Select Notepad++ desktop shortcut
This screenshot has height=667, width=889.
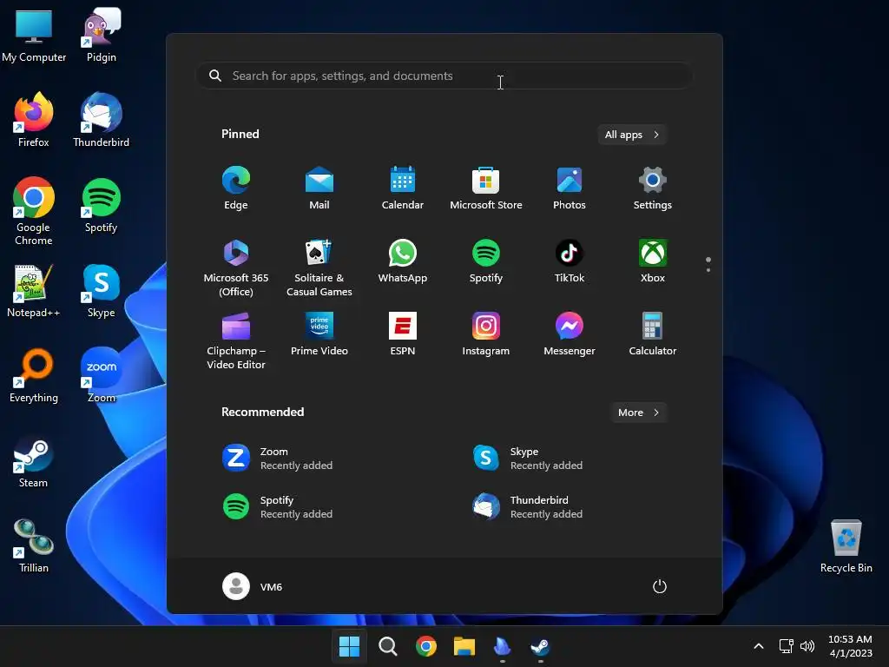click(x=34, y=291)
